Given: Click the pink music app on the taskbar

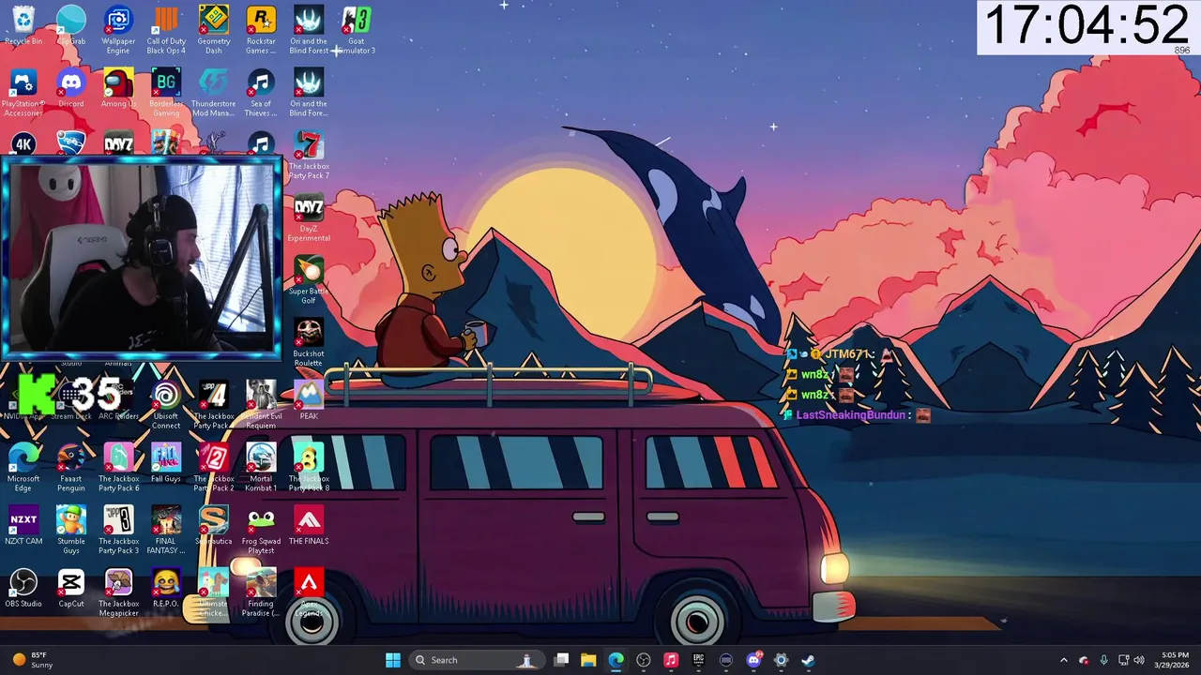Looking at the screenshot, I should coord(671,660).
